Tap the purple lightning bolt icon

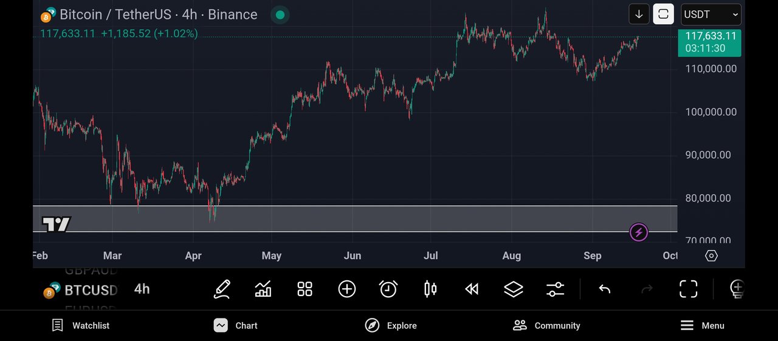click(x=638, y=232)
